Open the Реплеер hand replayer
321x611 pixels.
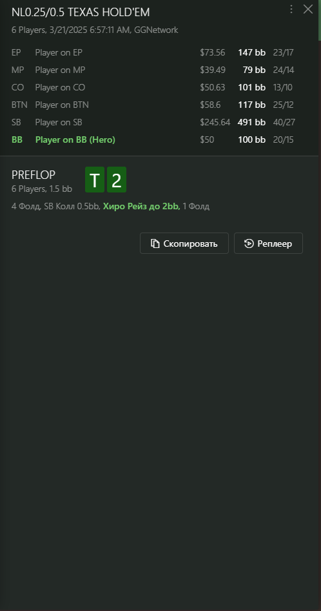(x=268, y=243)
